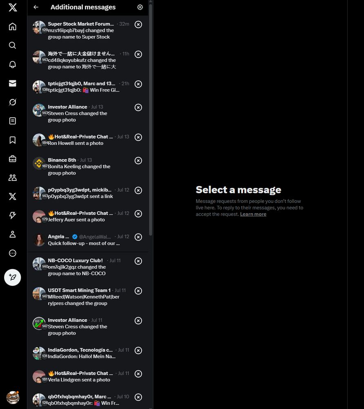Open message settings gear
This screenshot has height=409, width=364.
(140, 7)
